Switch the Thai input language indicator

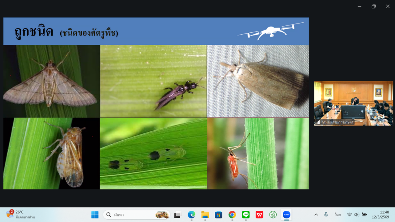point(338,215)
